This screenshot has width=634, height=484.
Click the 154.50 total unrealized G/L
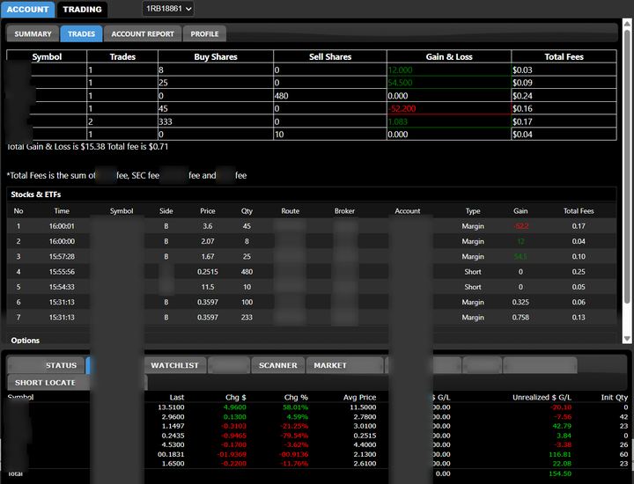(560, 473)
